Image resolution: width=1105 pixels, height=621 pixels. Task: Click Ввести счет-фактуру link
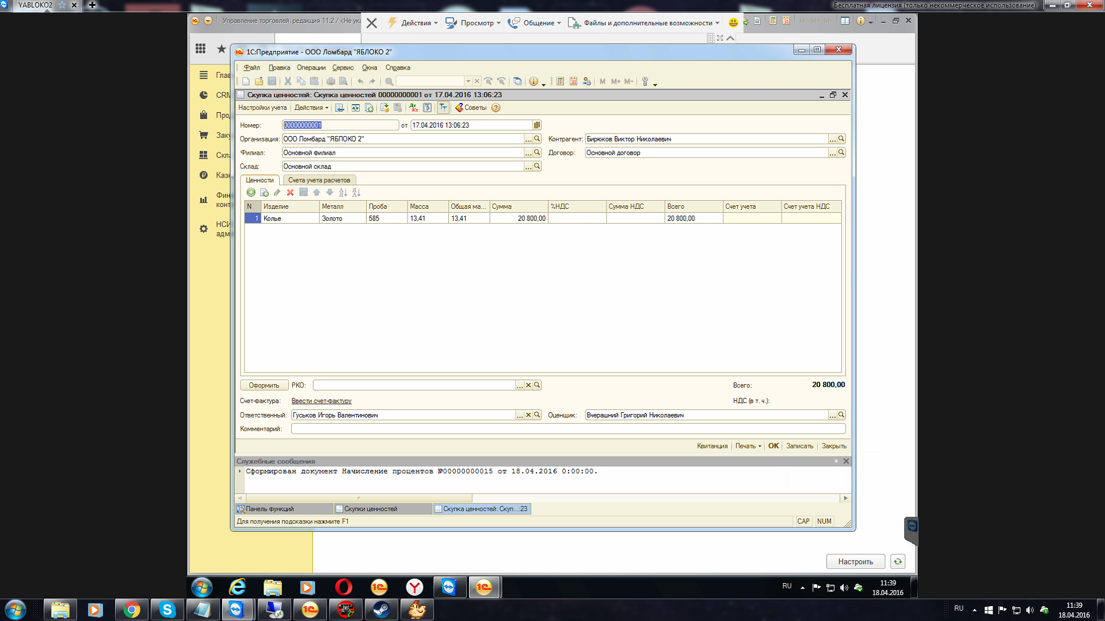coord(321,401)
